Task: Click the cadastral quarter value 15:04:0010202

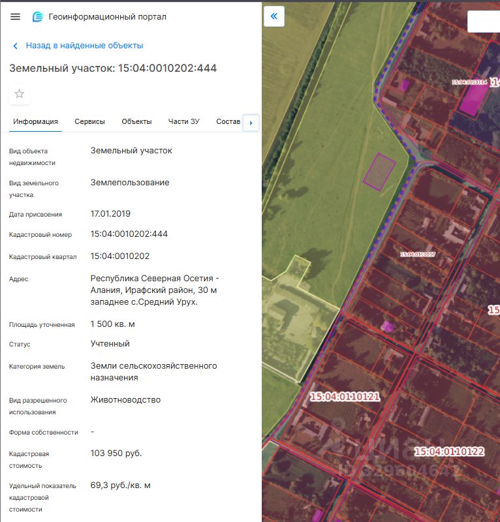Action: pos(120,256)
